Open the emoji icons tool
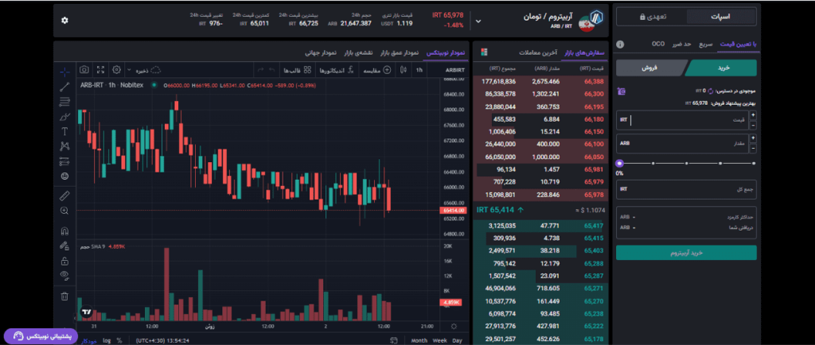Image resolution: width=815 pixels, height=345 pixels. [64, 176]
